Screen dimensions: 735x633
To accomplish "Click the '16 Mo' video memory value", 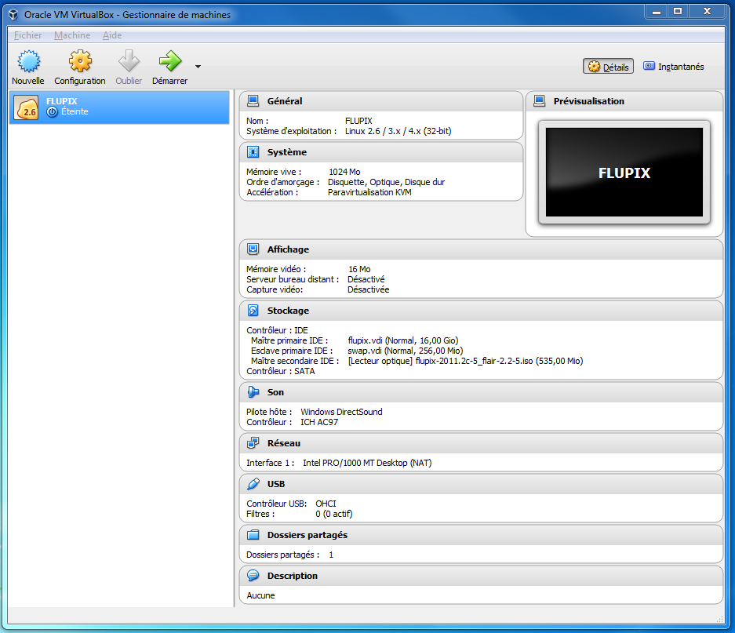I will tap(359, 269).
